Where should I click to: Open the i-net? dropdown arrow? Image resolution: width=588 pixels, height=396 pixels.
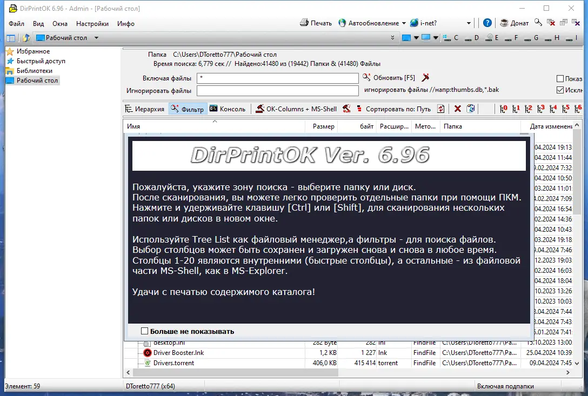[x=469, y=23]
